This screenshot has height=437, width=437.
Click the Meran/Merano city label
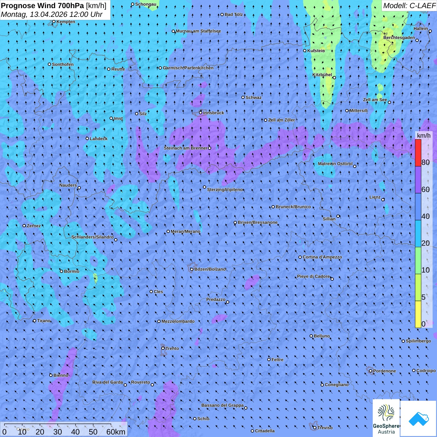pos(185,231)
